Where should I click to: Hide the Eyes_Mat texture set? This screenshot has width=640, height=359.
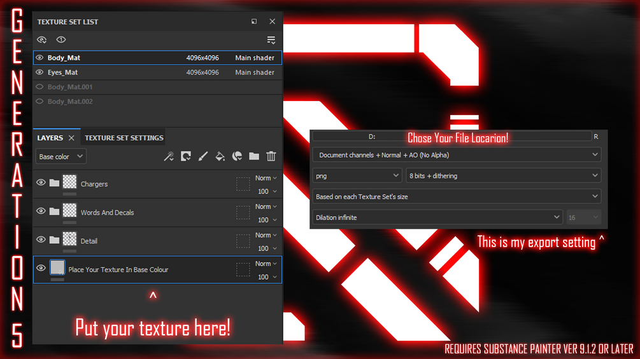tap(39, 72)
